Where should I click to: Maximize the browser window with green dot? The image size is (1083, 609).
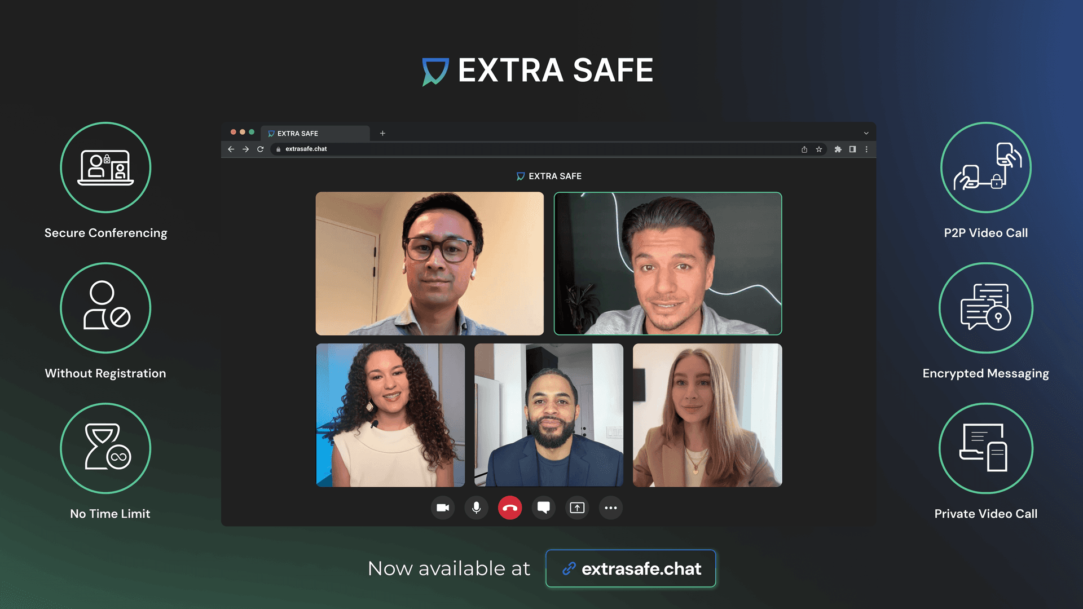(x=252, y=132)
